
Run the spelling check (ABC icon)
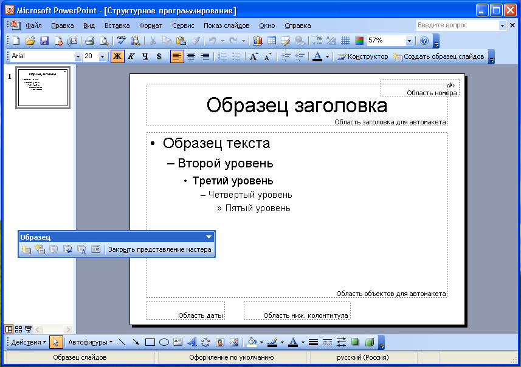[121, 41]
